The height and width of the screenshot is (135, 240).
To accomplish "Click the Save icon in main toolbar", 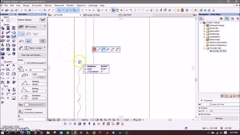I will point(12,10).
